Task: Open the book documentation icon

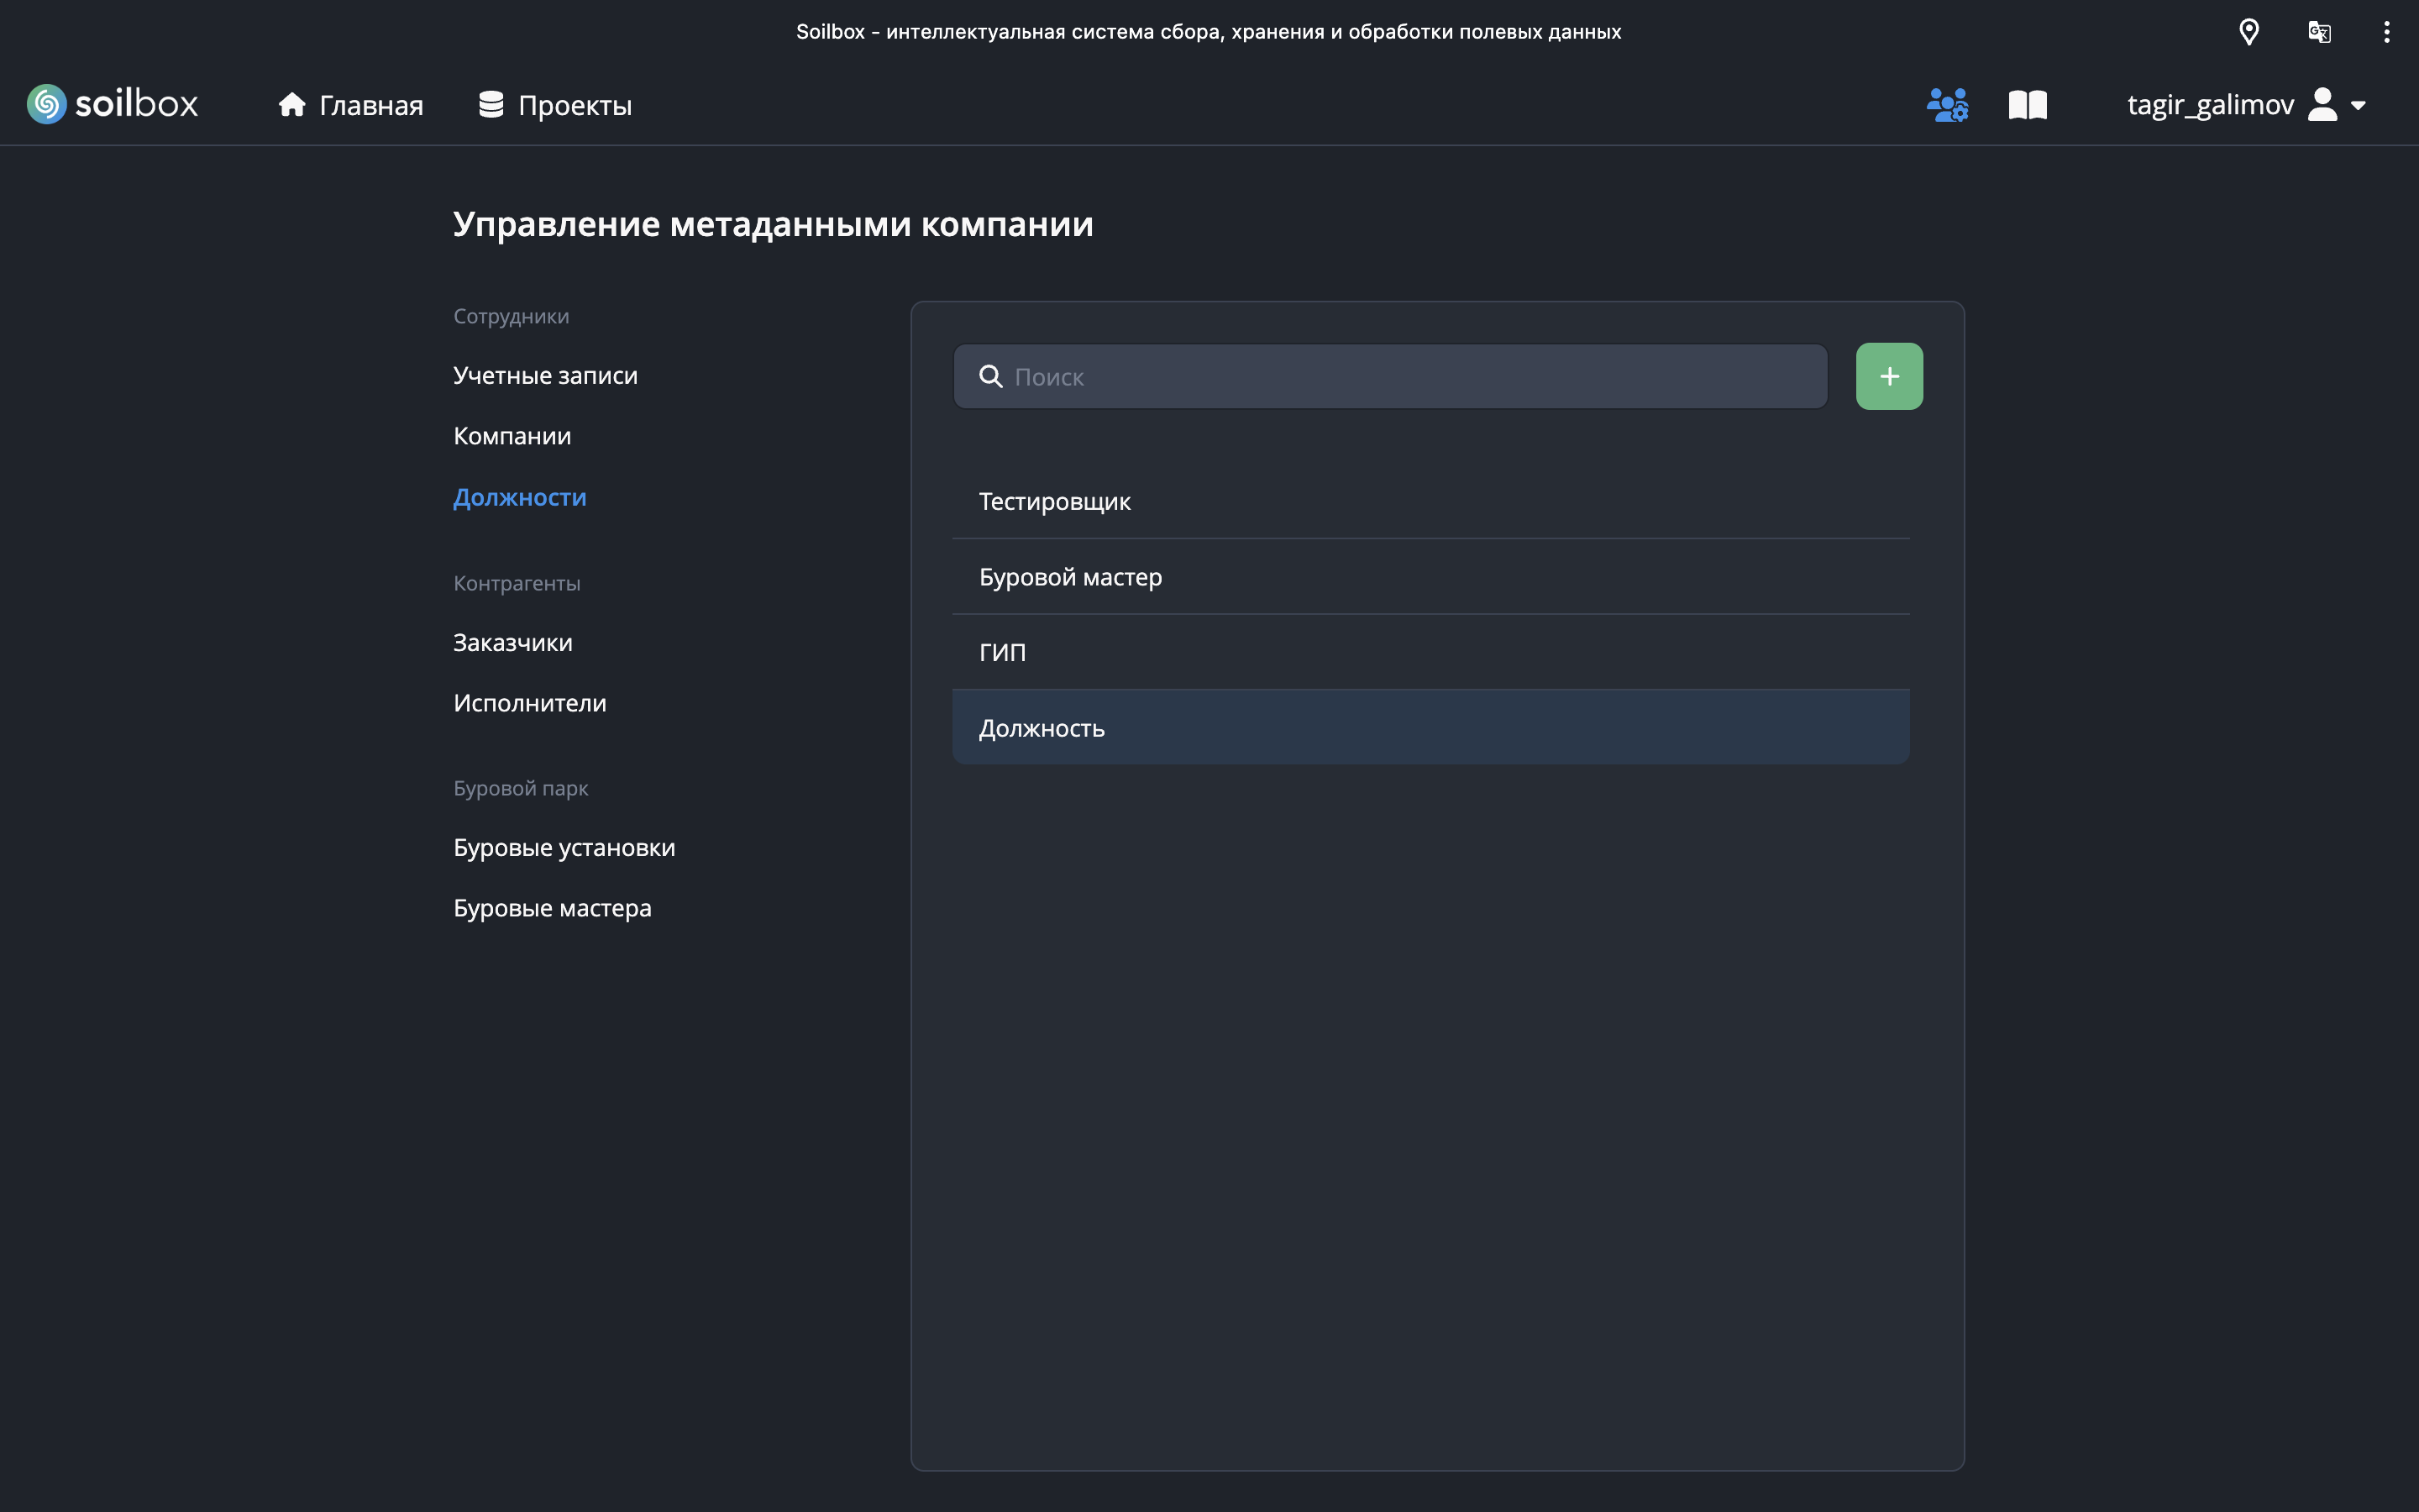Action: coord(2027,105)
